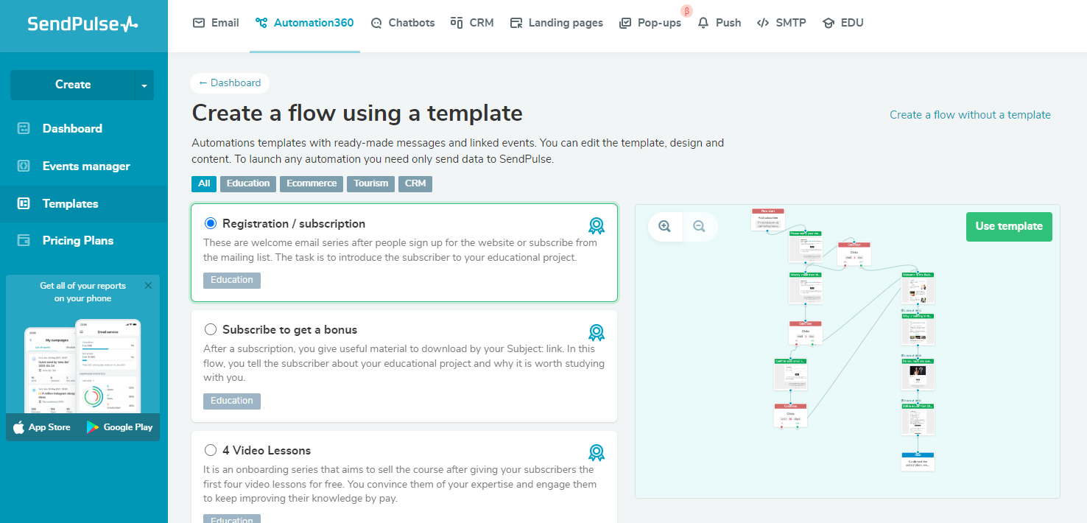The image size is (1087, 523).
Task: Click the 'Subscribe to get a bonus' title
Action: coord(289,330)
